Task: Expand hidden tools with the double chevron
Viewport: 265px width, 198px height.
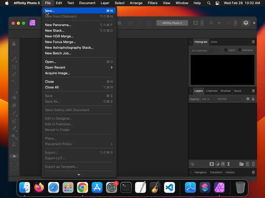Action: [x=14, y=156]
